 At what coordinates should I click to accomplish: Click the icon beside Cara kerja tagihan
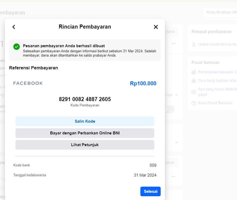pos(194,81)
